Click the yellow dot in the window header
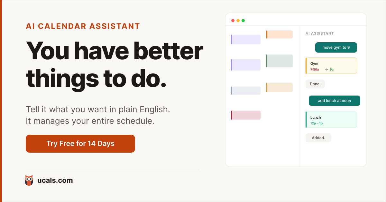This screenshot has height=202, width=386. 238,21
